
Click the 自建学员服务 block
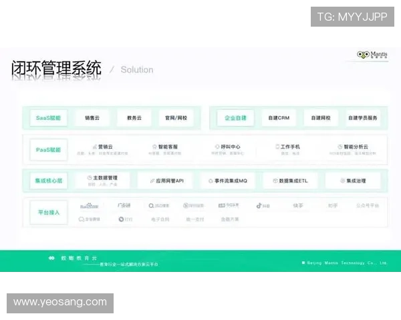pyautogui.click(x=363, y=118)
